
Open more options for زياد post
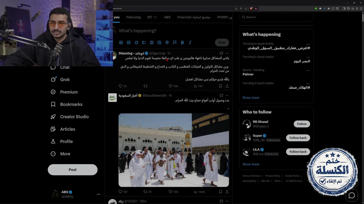pyautogui.click(x=227, y=201)
